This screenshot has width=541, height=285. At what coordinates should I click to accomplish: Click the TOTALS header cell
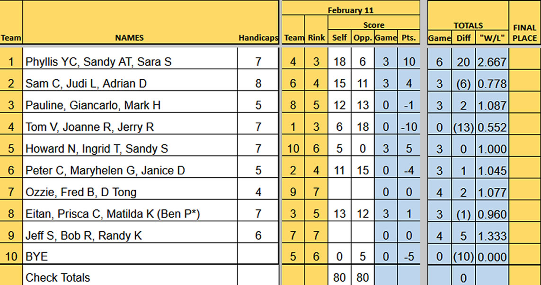point(468,25)
